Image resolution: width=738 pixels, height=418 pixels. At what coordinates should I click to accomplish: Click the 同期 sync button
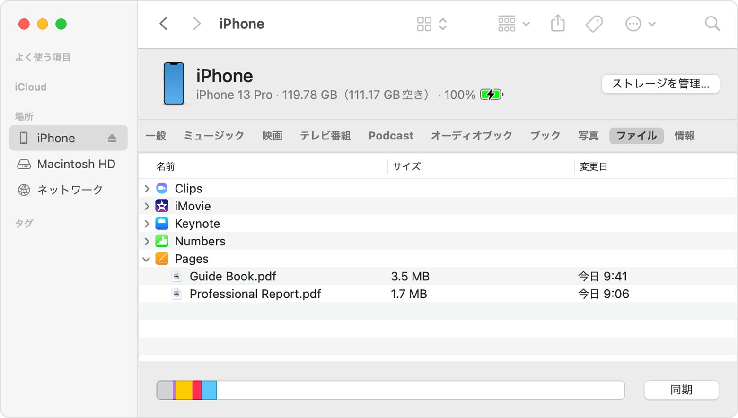click(x=681, y=390)
